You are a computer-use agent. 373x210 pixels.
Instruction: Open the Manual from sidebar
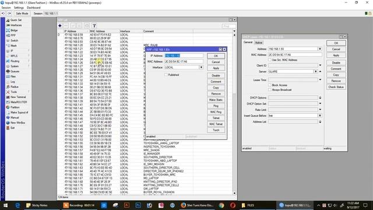14,118
